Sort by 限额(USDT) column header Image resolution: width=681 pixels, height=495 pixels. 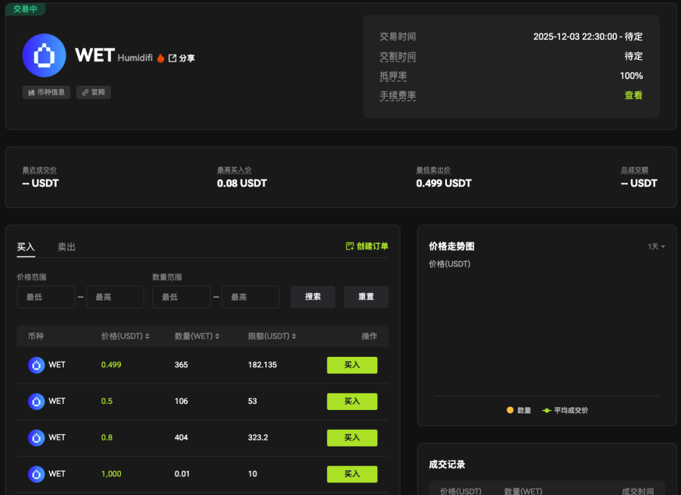click(x=272, y=336)
